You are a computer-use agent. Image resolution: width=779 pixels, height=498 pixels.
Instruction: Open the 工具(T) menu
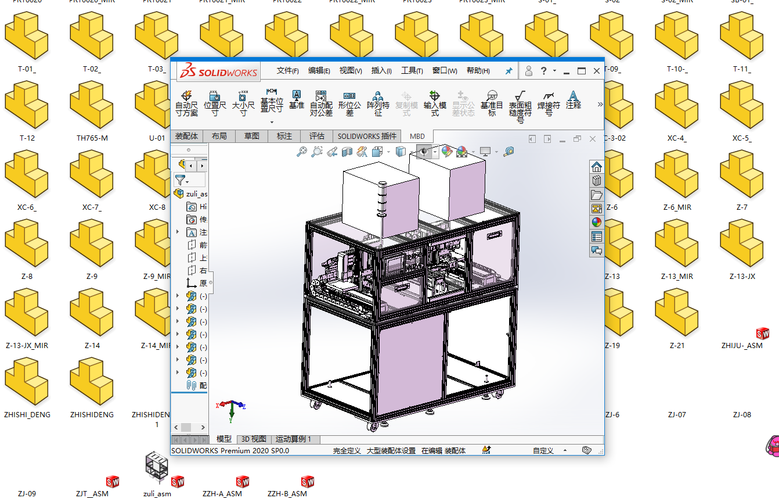click(412, 71)
